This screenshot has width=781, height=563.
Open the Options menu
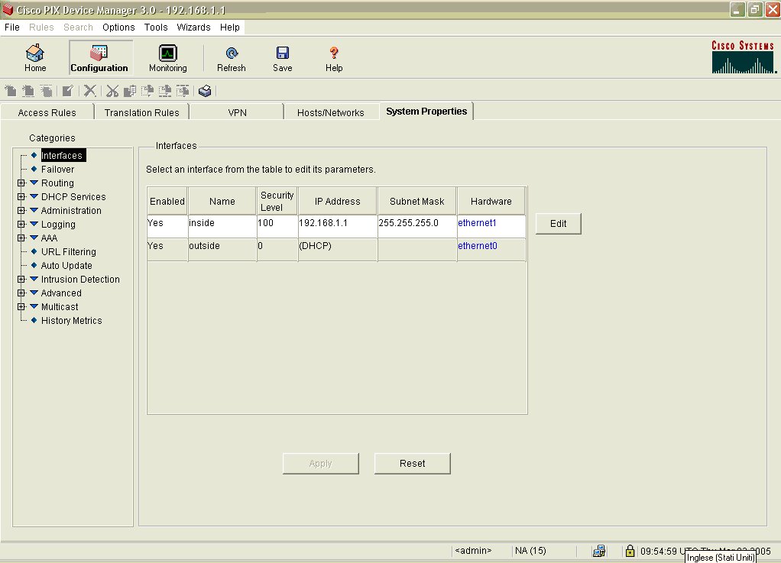click(x=118, y=28)
